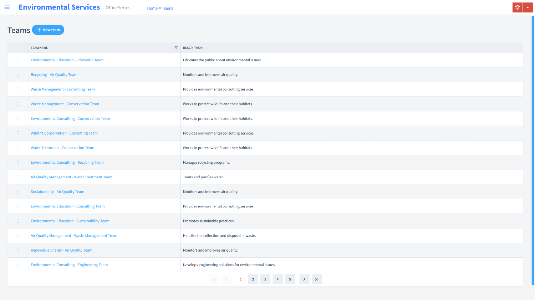Click the filter icon in Team Name column
Viewport: 535px width, 300px height.
pos(176,48)
